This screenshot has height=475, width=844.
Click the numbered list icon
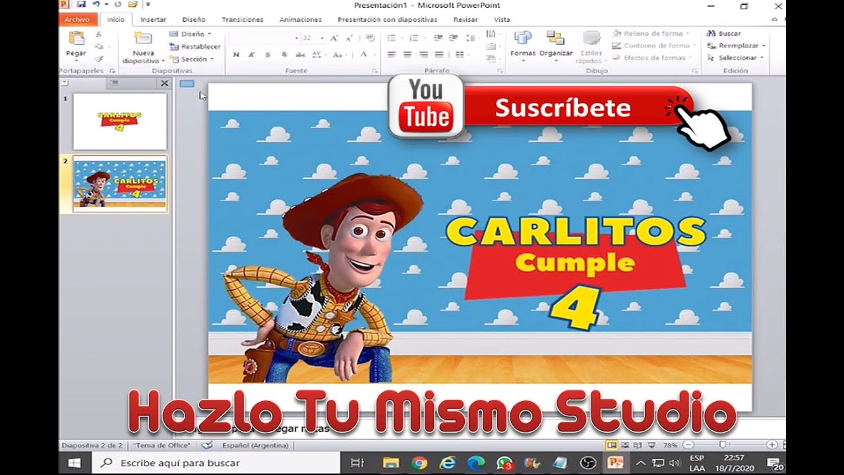(414, 38)
